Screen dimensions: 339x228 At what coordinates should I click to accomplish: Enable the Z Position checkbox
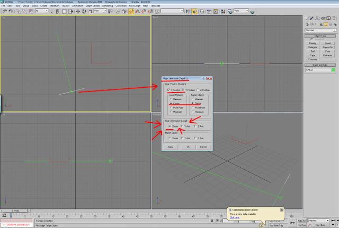coord(198,89)
